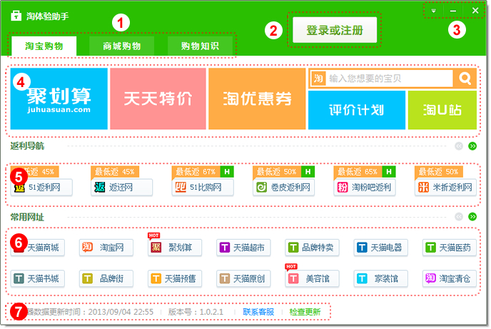This screenshot has height=329, width=491.
Task: Go to previous page of 返利导航
Action: tap(459, 146)
